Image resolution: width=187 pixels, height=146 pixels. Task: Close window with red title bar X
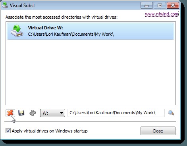tap(173, 6)
